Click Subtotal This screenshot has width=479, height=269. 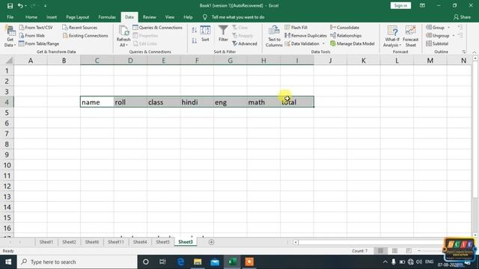437,43
